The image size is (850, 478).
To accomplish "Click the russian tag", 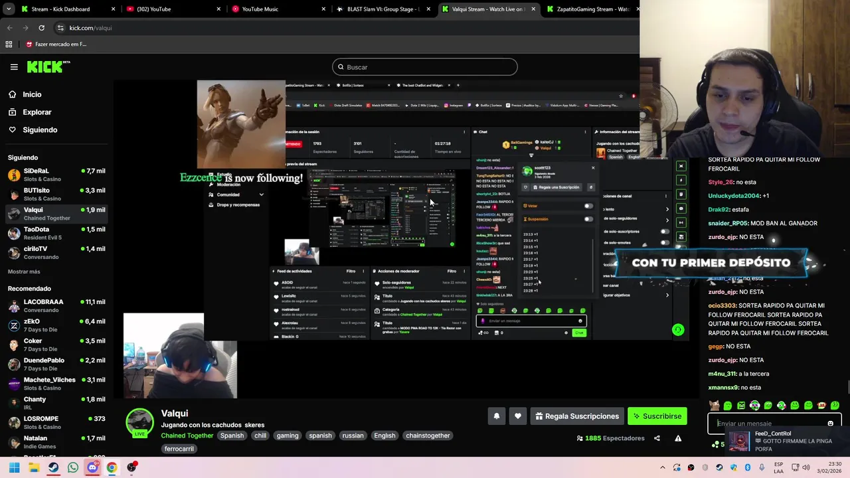I will pyautogui.click(x=353, y=436).
